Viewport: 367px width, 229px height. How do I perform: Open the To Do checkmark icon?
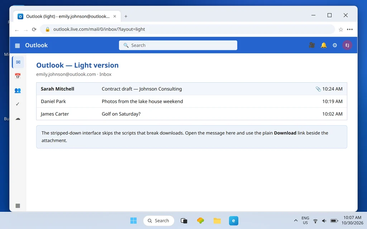(x=18, y=104)
